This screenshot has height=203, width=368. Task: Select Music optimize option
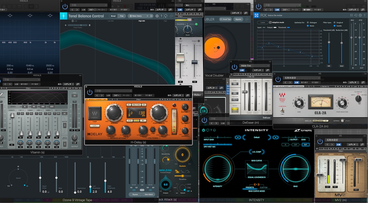click(x=307, y=26)
